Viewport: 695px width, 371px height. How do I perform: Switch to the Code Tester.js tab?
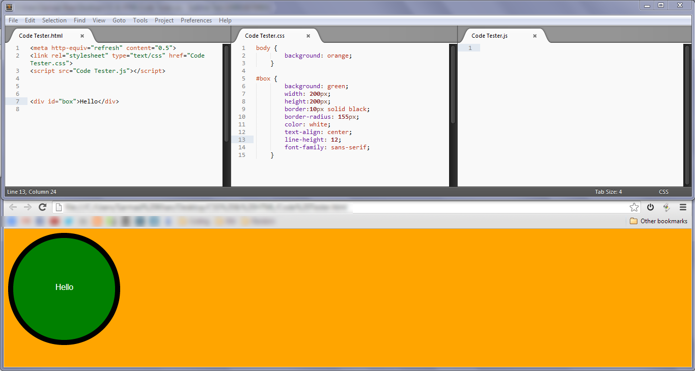click(489, 36)
